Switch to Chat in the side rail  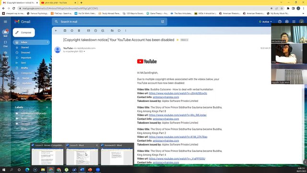coord(5,44)
